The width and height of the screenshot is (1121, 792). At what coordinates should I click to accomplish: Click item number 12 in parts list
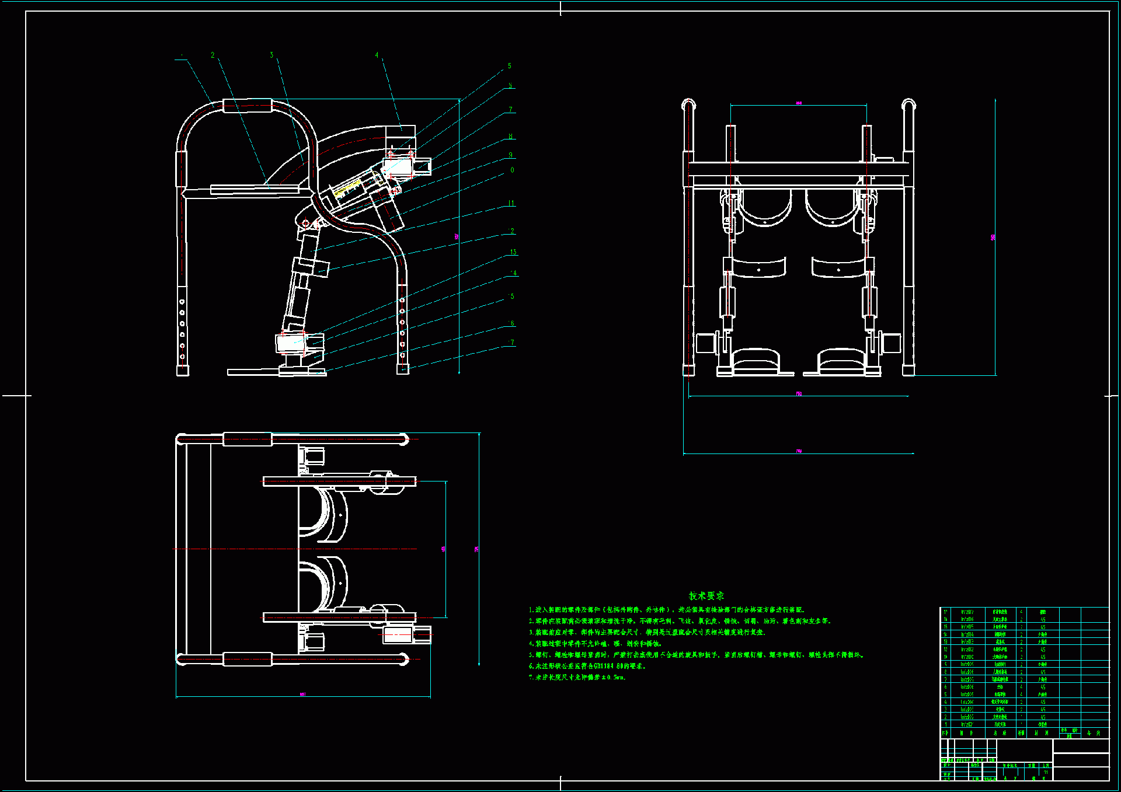pyautogui.click(x=946, y=649)
